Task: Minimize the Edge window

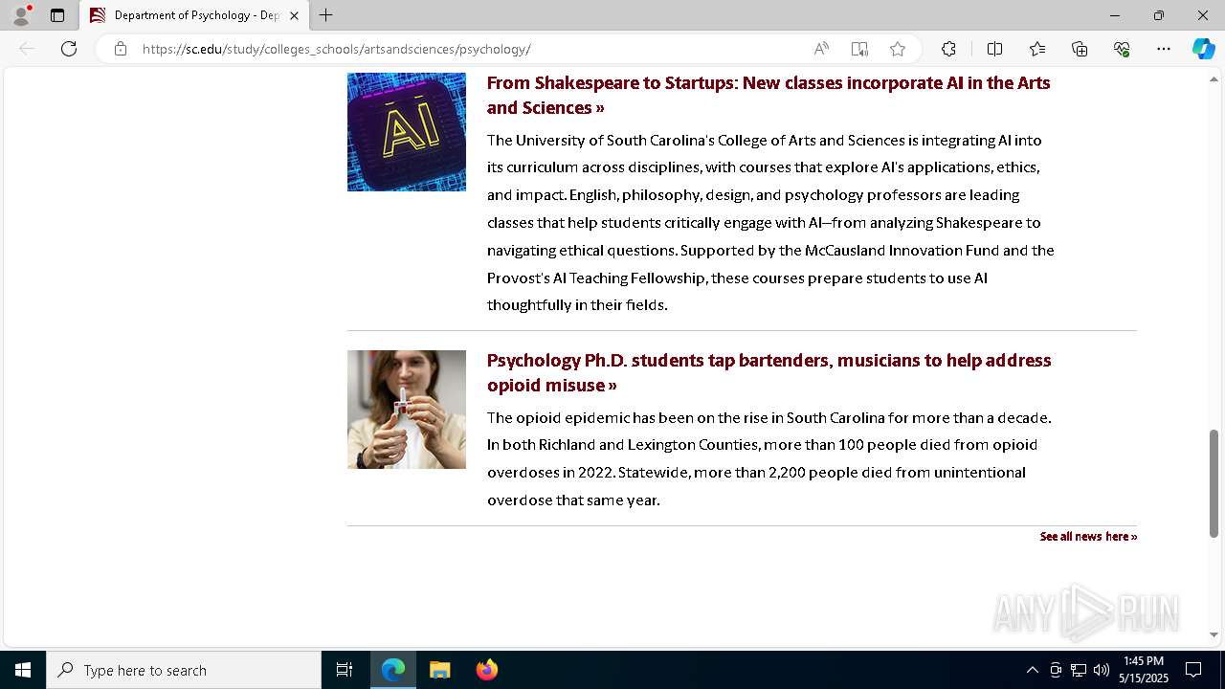Action: point(1115,15)
